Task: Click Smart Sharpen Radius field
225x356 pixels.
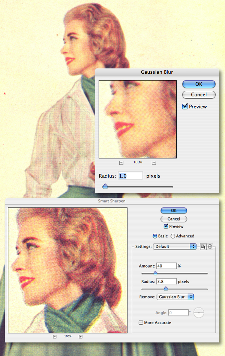Action: [166, 281]
